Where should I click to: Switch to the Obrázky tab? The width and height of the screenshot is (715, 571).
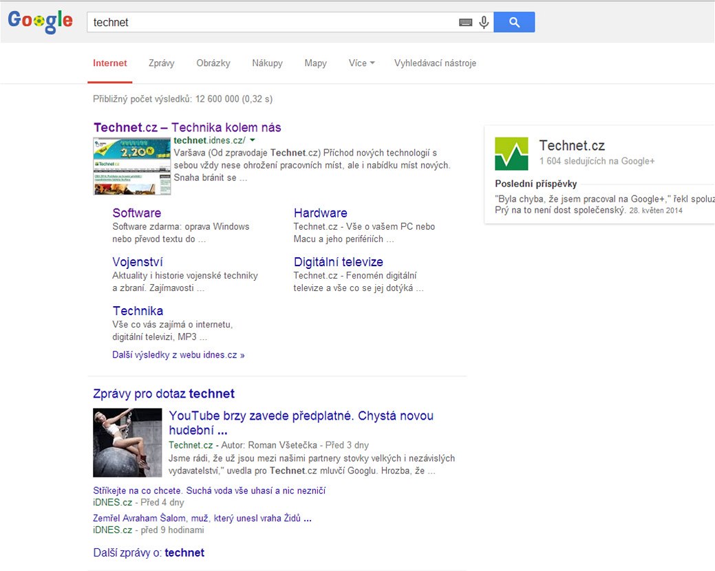click(x=213, y=63)
